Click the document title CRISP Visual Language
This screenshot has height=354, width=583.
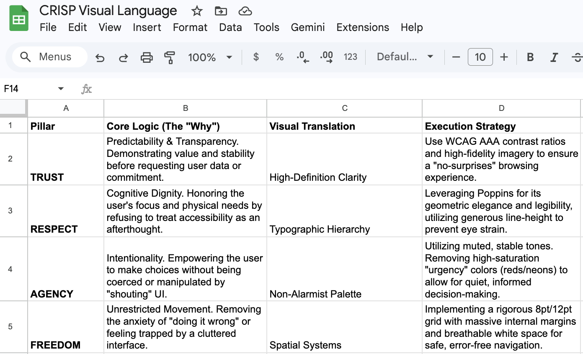108,10
